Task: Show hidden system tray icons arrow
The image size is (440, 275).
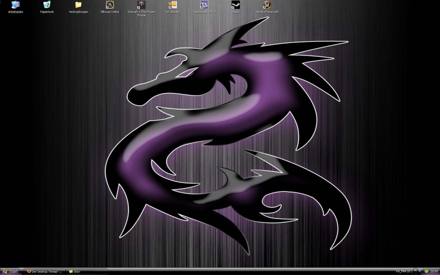Action: (x=420, y=271)
